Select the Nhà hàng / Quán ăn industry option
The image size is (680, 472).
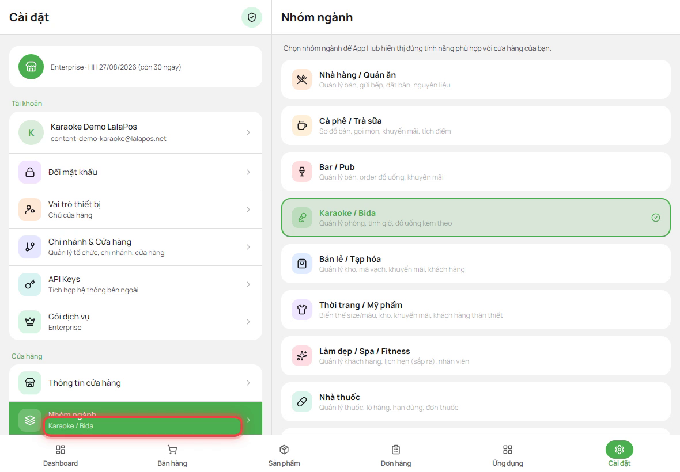coord(476,79)
